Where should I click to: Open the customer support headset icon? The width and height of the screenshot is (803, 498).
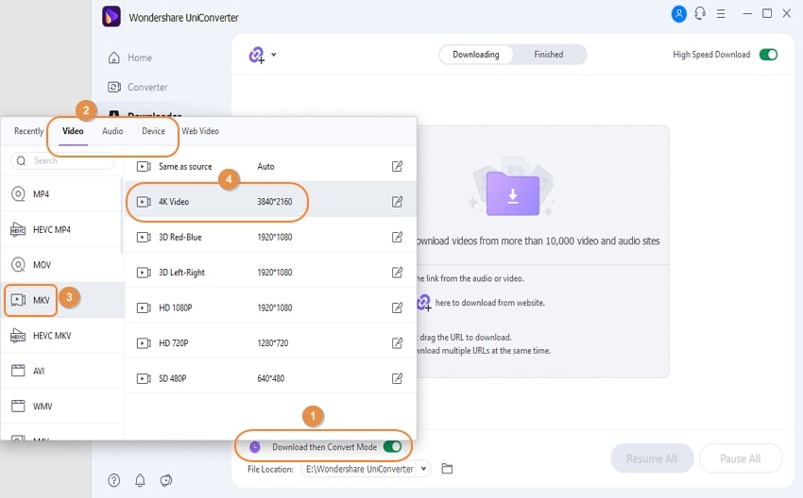click(700, 14)
